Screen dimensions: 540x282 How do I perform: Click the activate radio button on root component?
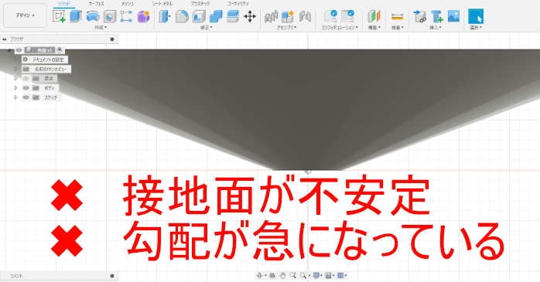(x=60, y=50)
